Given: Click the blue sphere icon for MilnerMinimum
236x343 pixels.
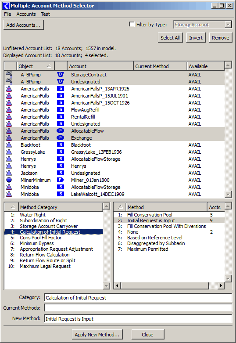Looking at the screenshot, I should click(9, 180).
